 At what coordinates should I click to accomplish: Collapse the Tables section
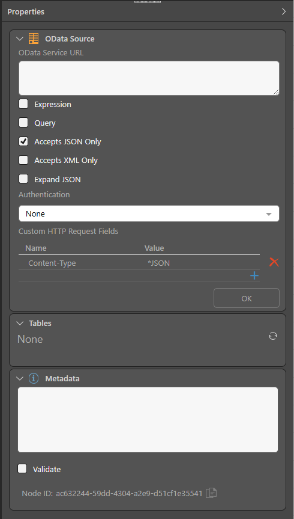[20, 324]
